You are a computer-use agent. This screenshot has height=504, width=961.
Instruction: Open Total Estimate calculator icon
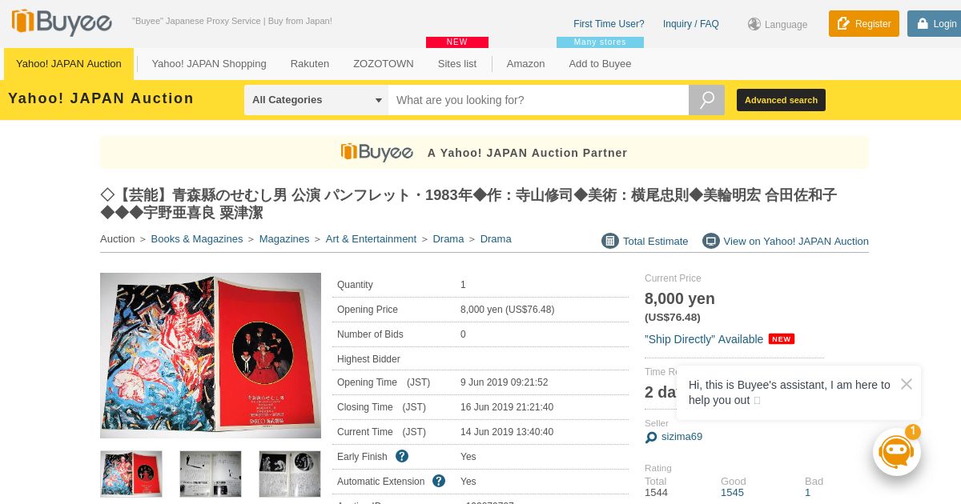point(610,241)
